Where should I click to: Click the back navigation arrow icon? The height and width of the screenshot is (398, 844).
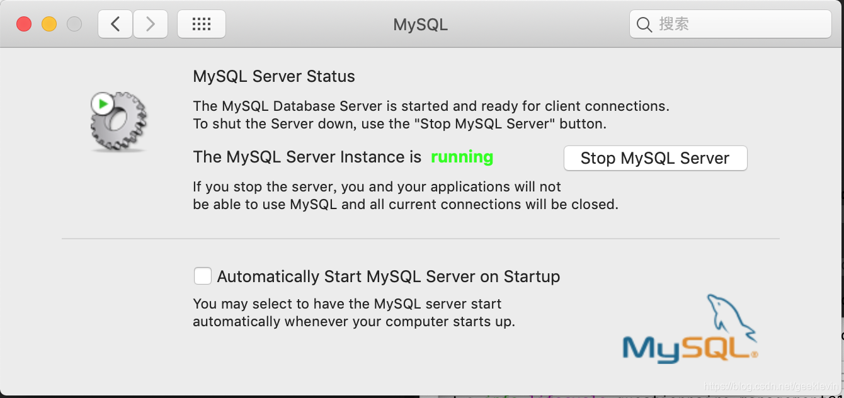click(115, 23)
